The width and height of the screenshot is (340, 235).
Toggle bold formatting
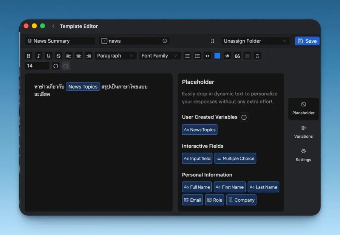pyautogui.click(x=28, y=56)
